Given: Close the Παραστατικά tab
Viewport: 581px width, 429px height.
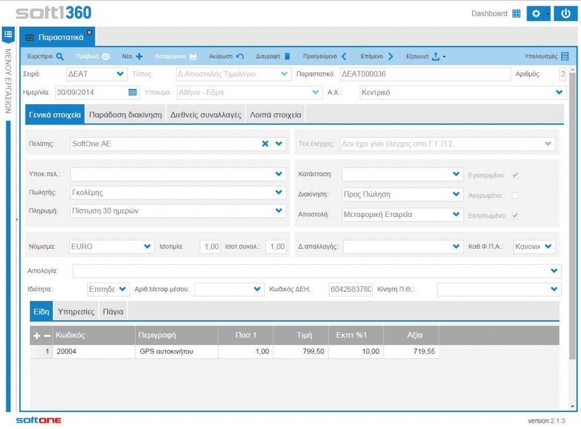Looking at the screenshot, I should click(x=89, y=32).
